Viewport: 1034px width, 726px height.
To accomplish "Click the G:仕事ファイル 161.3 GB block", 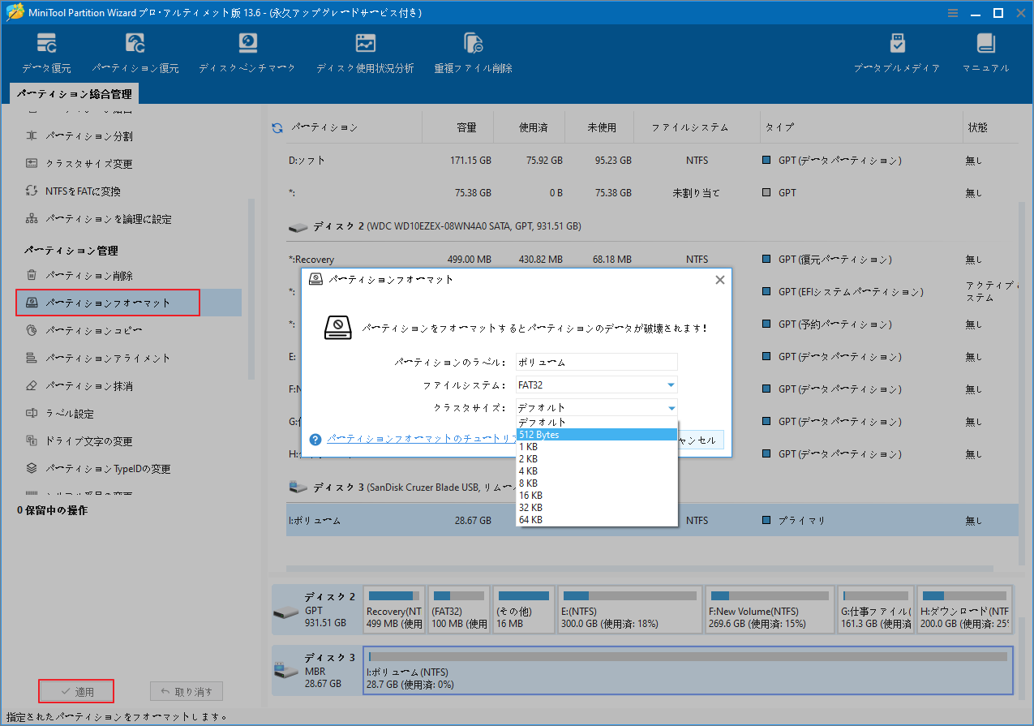I will click(x=874, y=609).
